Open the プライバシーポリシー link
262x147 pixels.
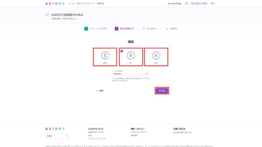pyautogui.click(x=139, y=132)
